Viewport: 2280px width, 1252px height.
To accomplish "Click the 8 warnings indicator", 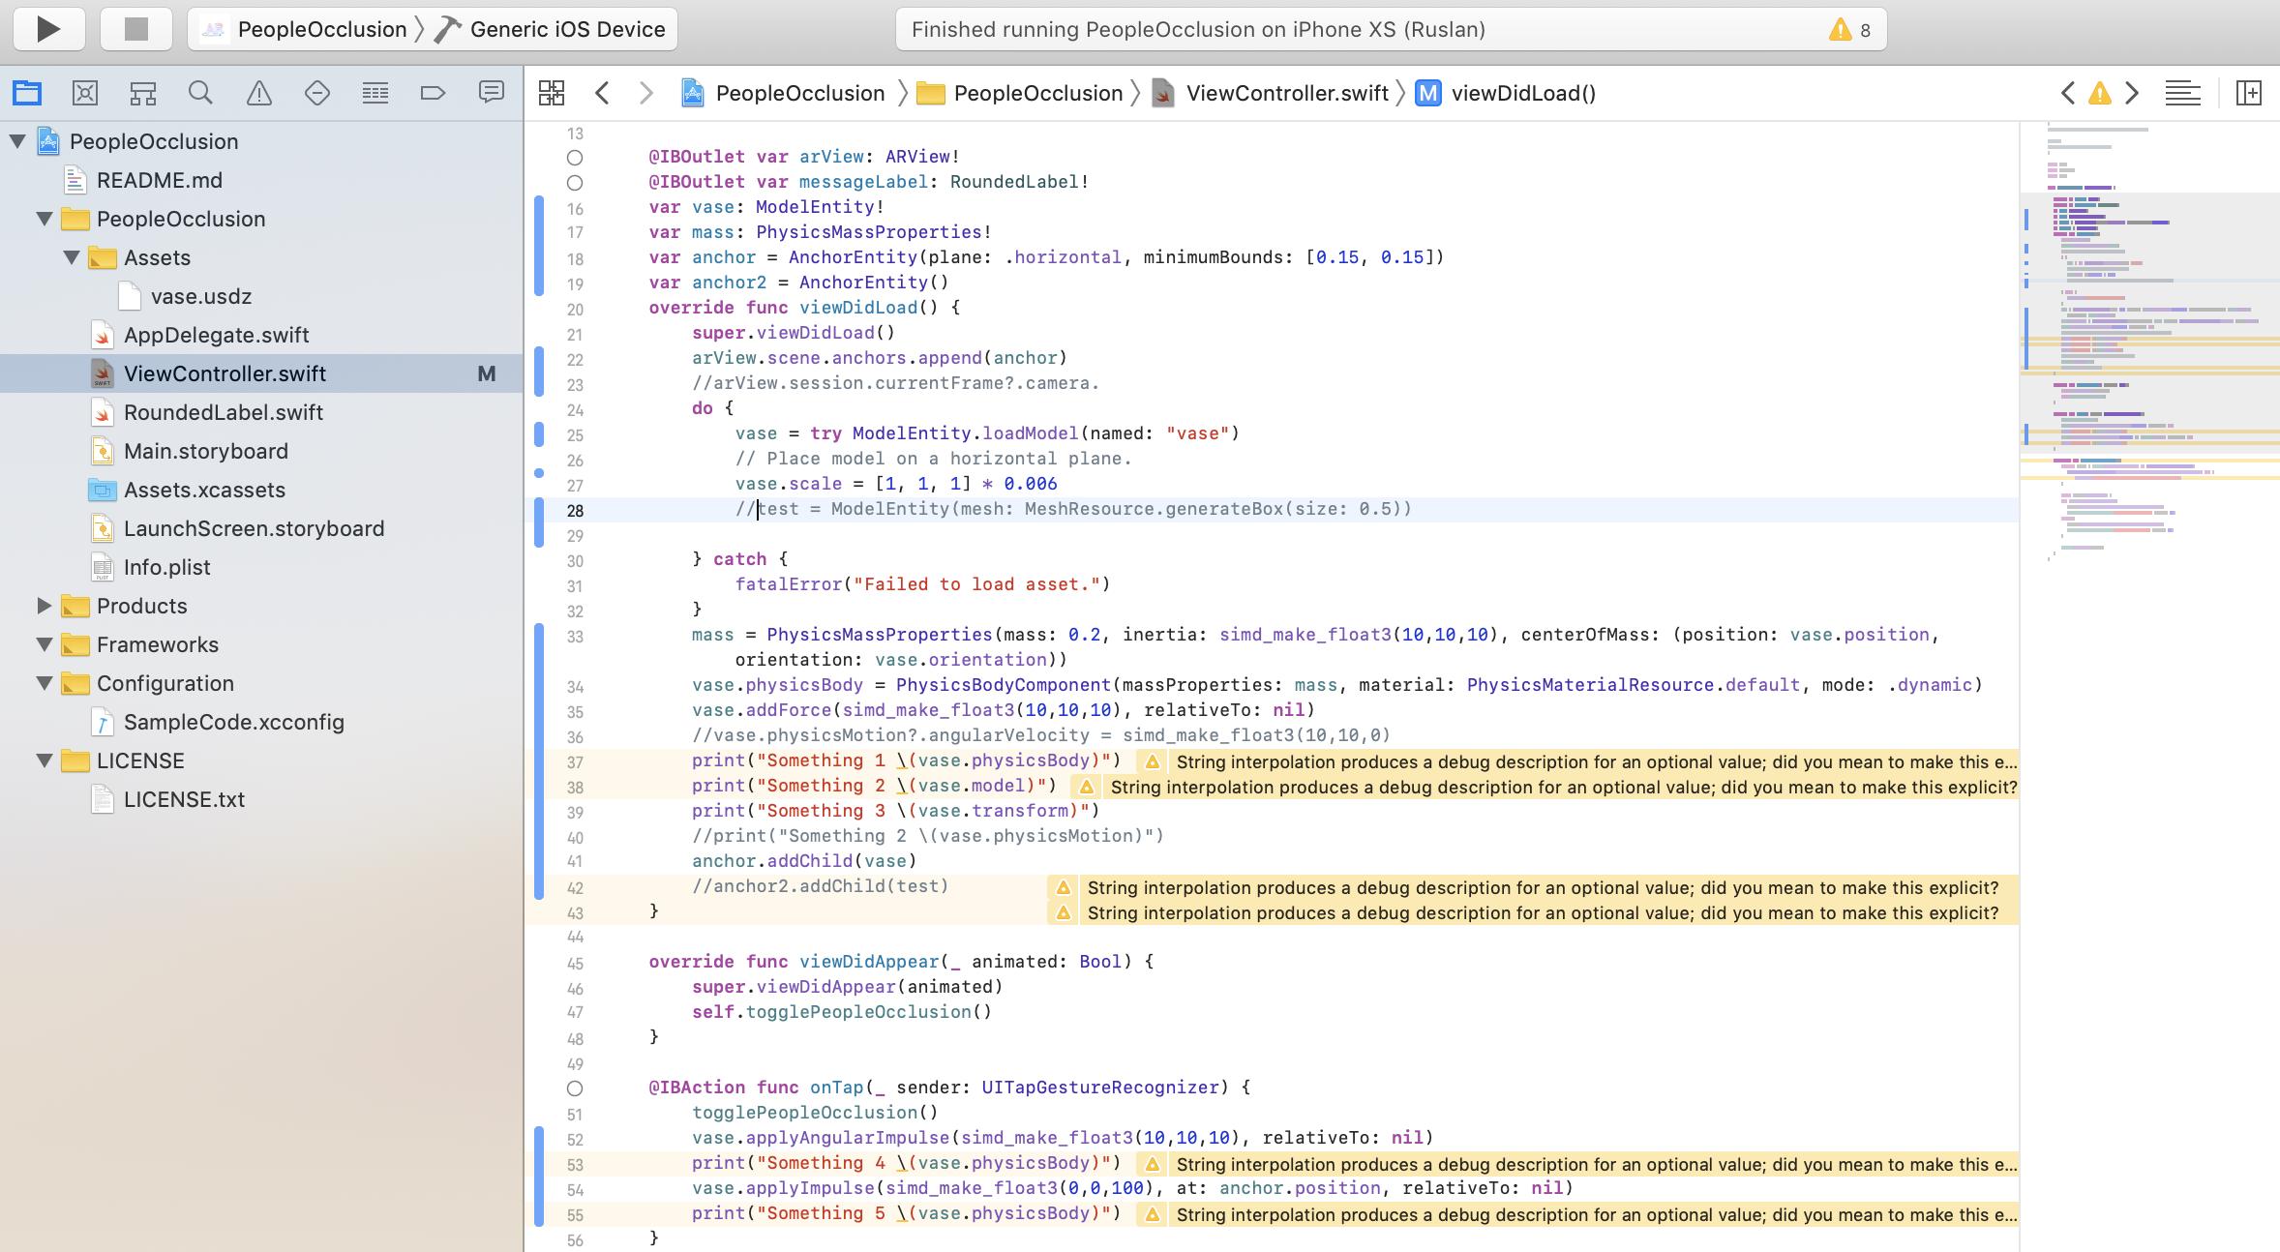I will click(x=1849, y=29).
